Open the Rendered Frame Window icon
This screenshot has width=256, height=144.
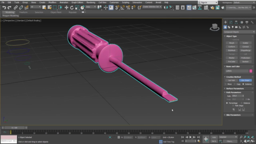pos(218,8)
